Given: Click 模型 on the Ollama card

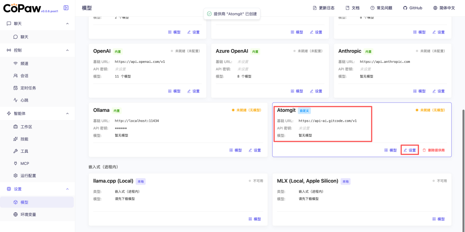Looking at the screenshot, I should (x=236, y=150).
